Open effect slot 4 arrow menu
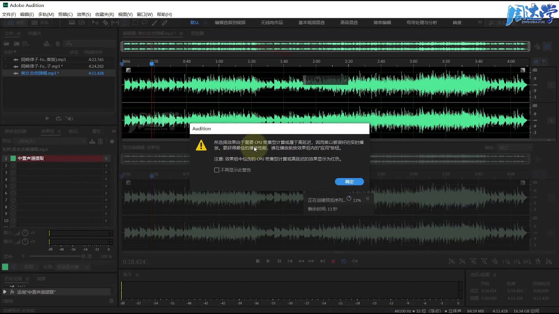This screenshot has height=314, width=559. coord(106,179)
